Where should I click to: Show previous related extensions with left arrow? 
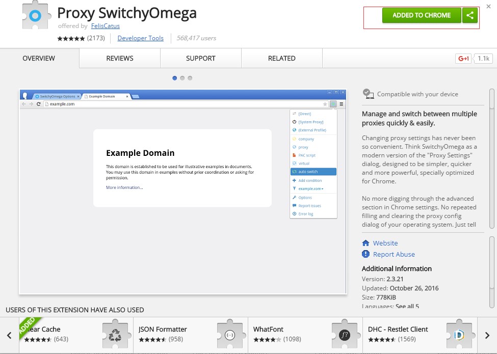(x=10, y=335)
